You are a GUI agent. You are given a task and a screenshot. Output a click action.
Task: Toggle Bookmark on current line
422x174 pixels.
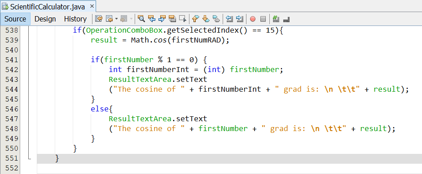[216, 19]
